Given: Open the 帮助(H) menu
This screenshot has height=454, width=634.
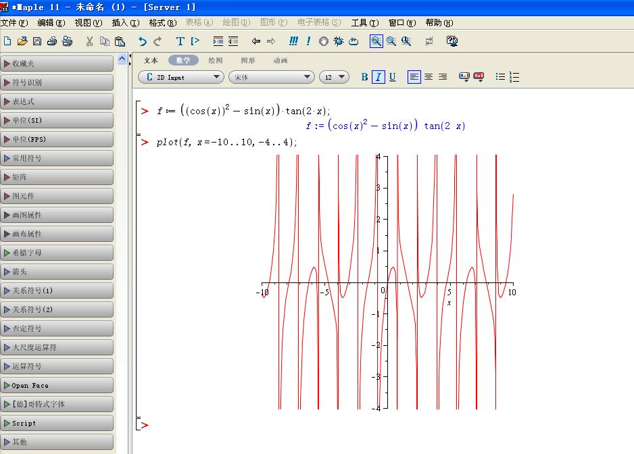Looking at the screenshot, I should click(439, 23).
